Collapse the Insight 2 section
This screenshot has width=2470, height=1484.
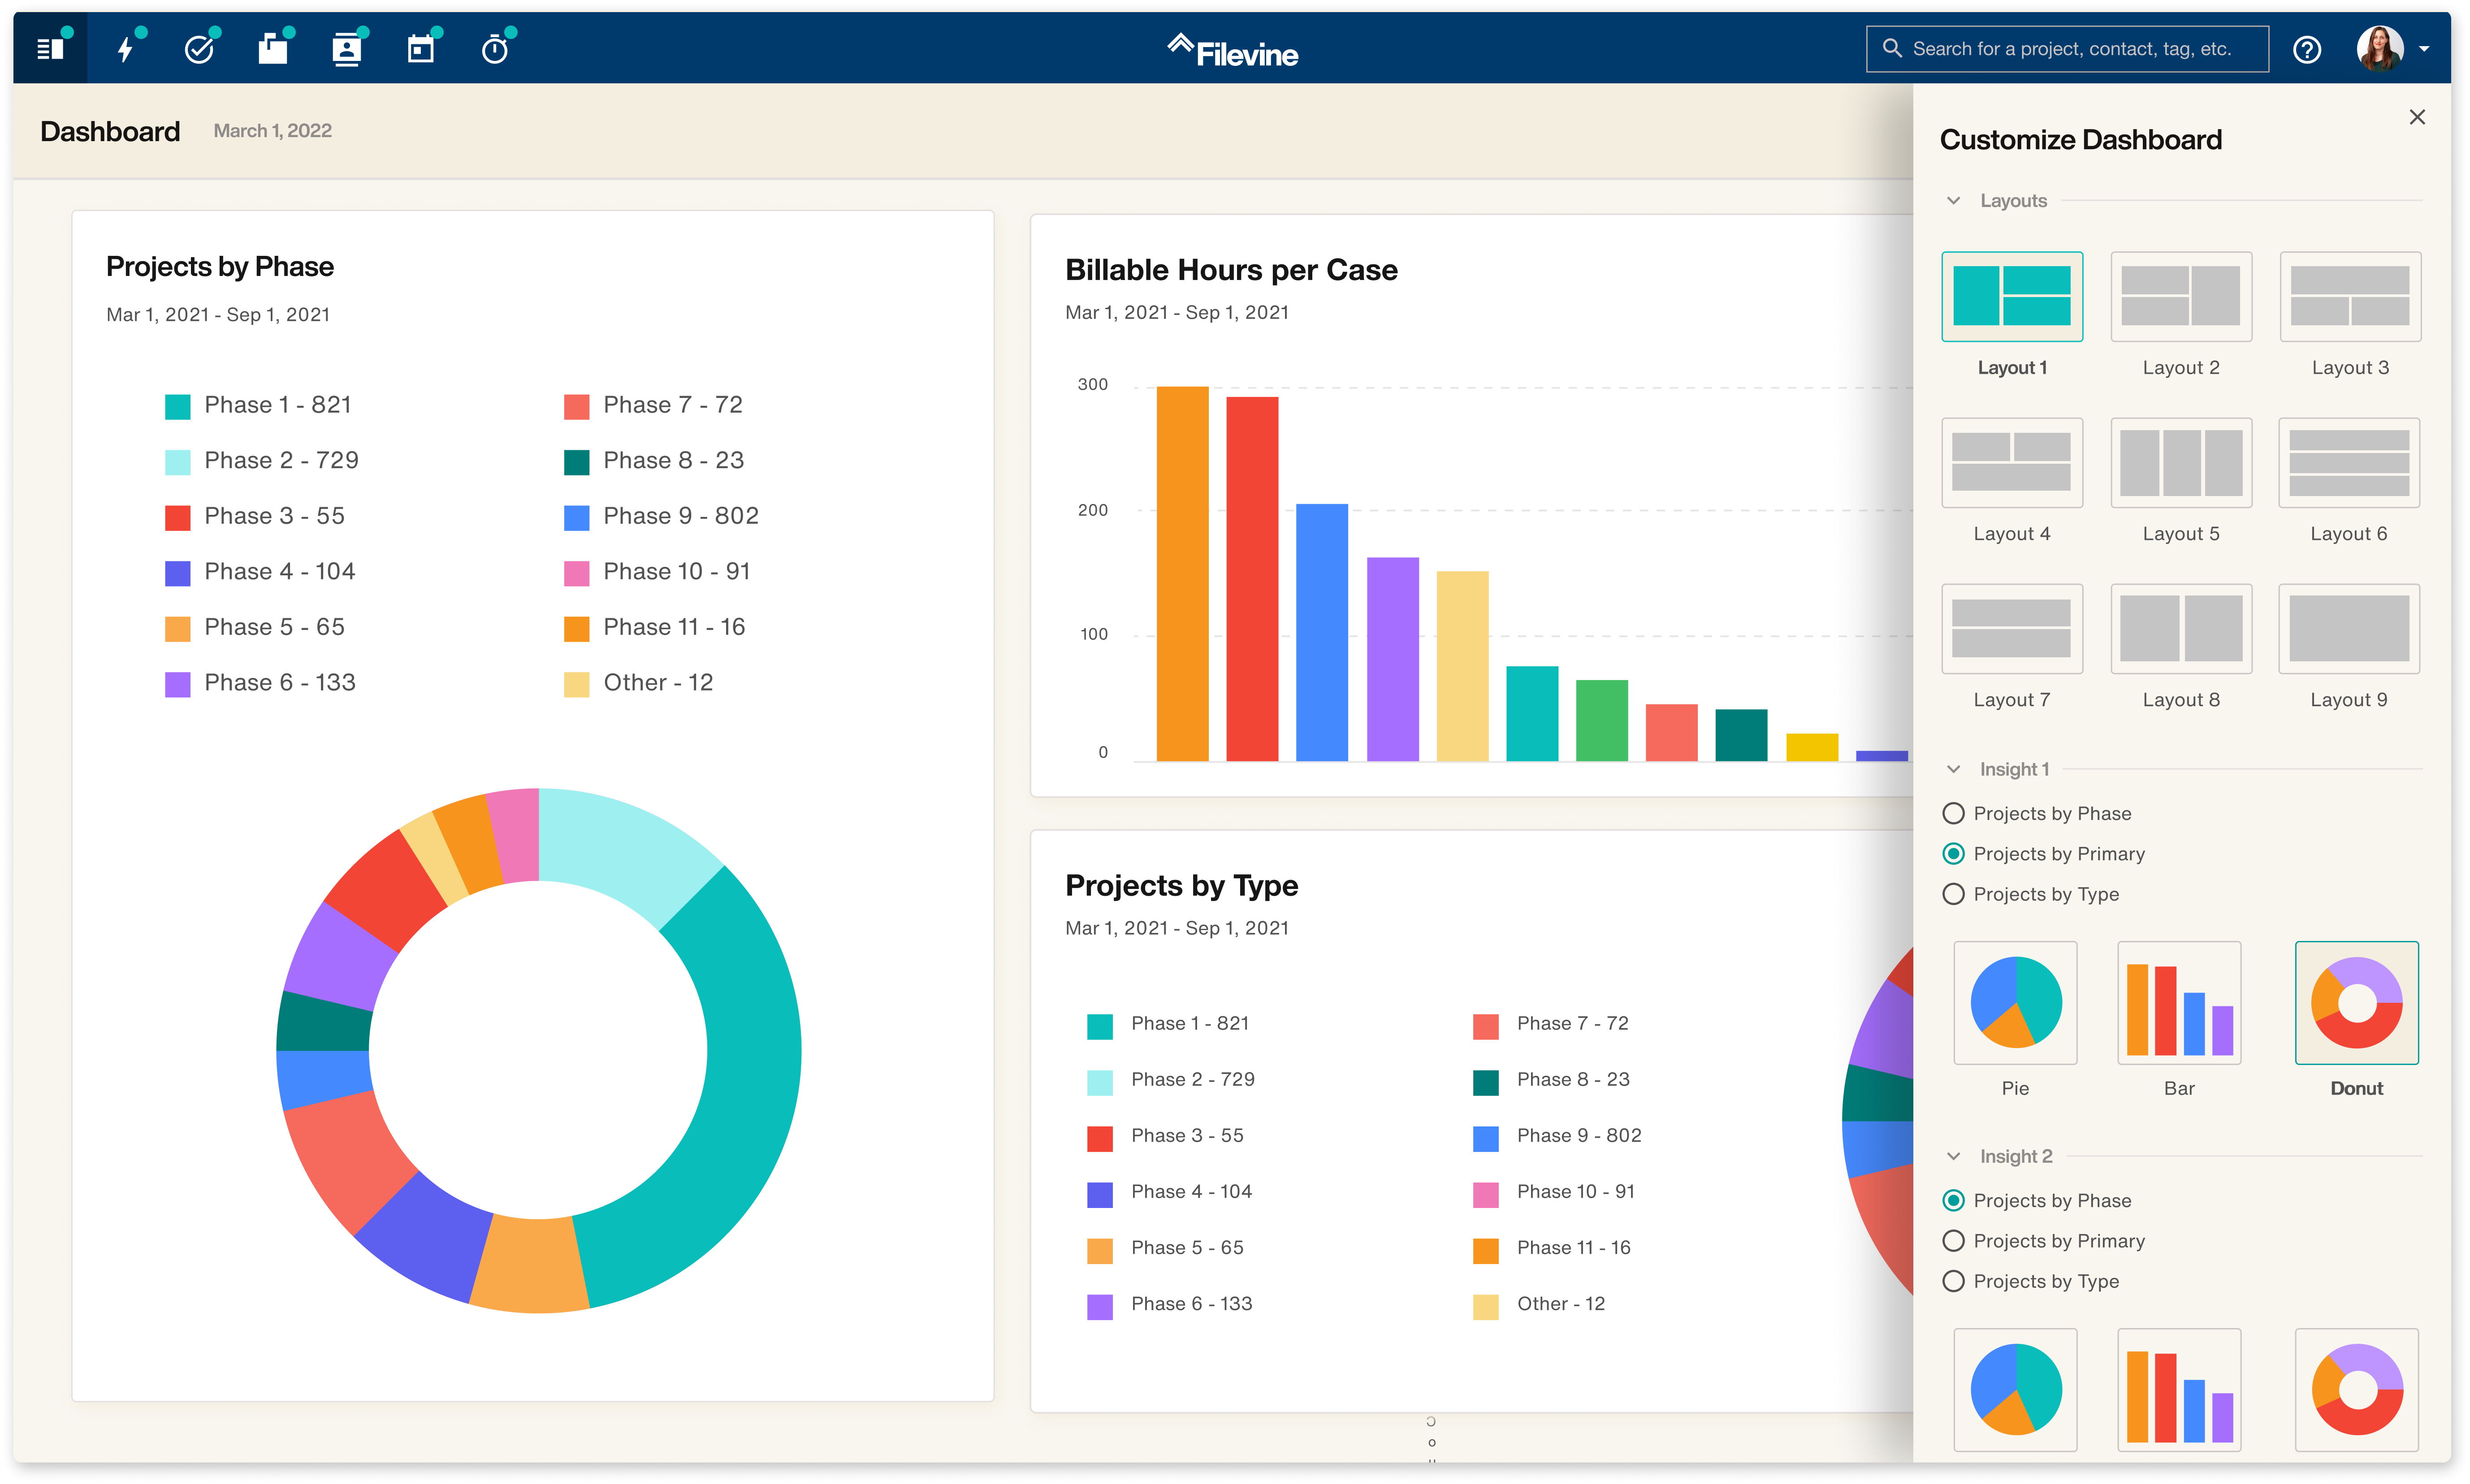tap(1953, 1156)
